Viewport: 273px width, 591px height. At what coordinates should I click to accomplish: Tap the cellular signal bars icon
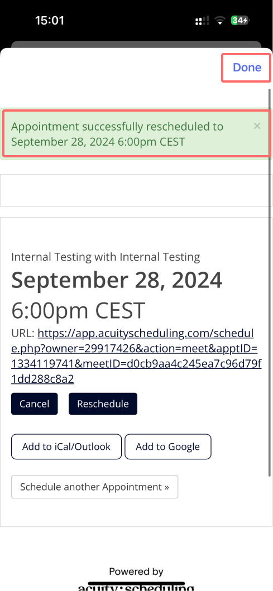click(x=202, y=21)
